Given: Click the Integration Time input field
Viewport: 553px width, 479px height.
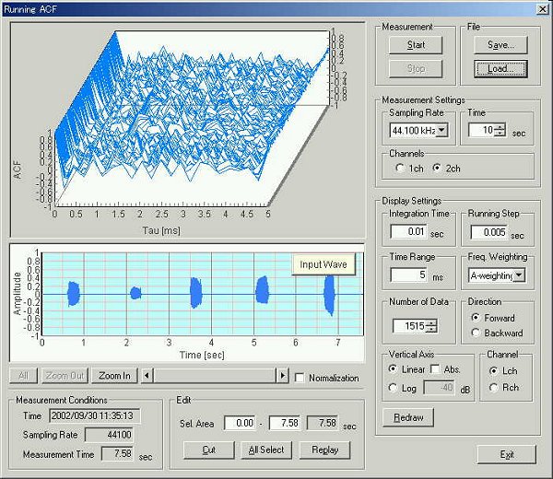Looking at the screenshot, I should tap(406, 231).
